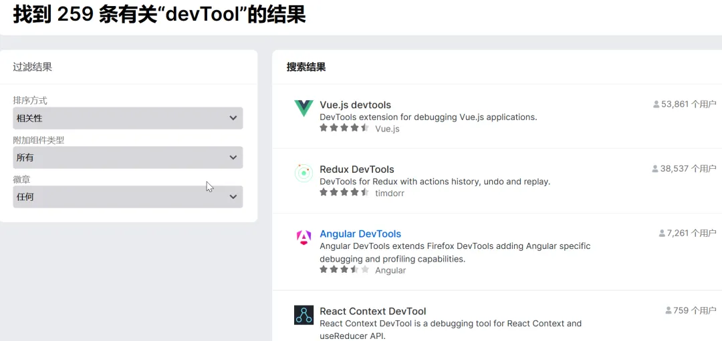This screenshot has height=341, width=722.
Task: Click the Angular DevTools logo icon
Action: click(304, 237)
